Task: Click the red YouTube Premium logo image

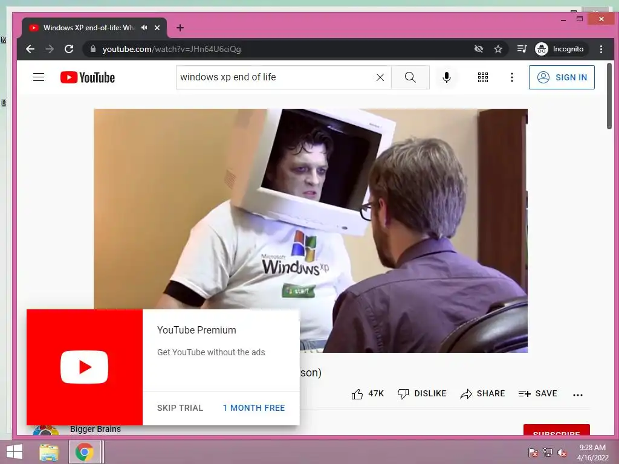Action: click(85, 367)
